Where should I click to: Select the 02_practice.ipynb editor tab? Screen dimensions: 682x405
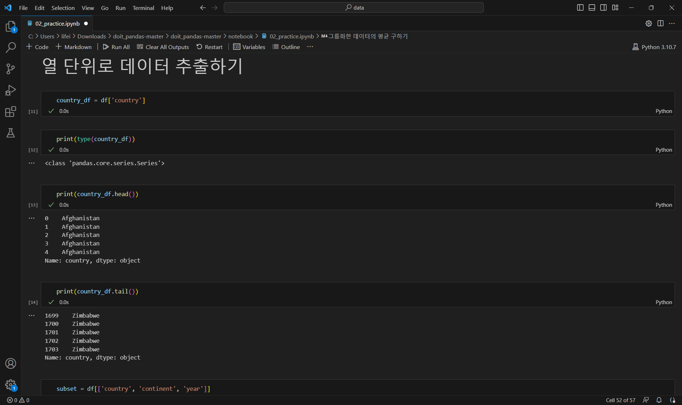point(57,23)
